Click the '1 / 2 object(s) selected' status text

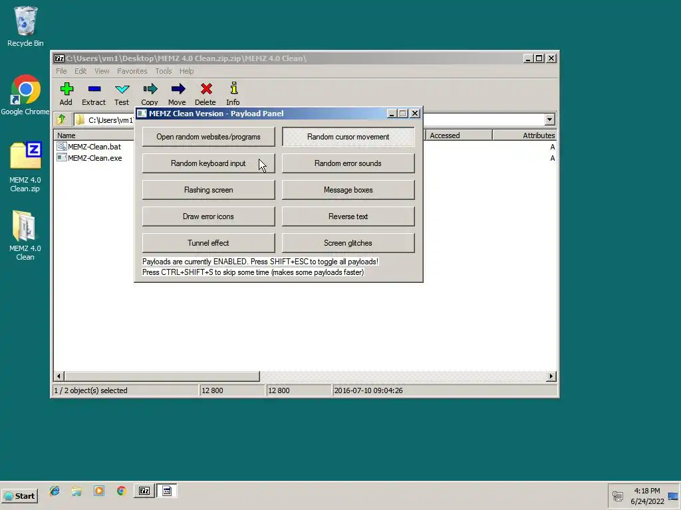pyautogui.click(x=90, y=390)
